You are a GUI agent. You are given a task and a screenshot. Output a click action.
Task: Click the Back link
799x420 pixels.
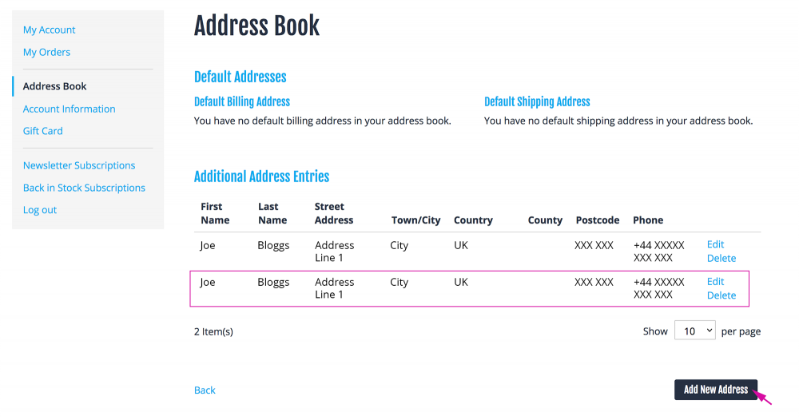pos(205,390)
